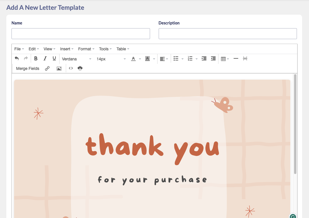Image resolution: width=309 pixels, height=218 pixels.
Task: Expand numbered list style options arrow
Action: click(x=197, y=59)
